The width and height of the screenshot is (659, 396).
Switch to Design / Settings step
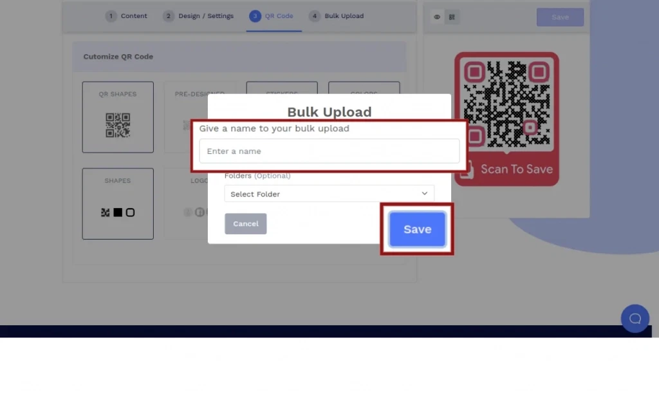pyautogui.click(x=198, y=16)
